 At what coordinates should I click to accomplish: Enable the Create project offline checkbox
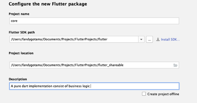tap(144, 94)
